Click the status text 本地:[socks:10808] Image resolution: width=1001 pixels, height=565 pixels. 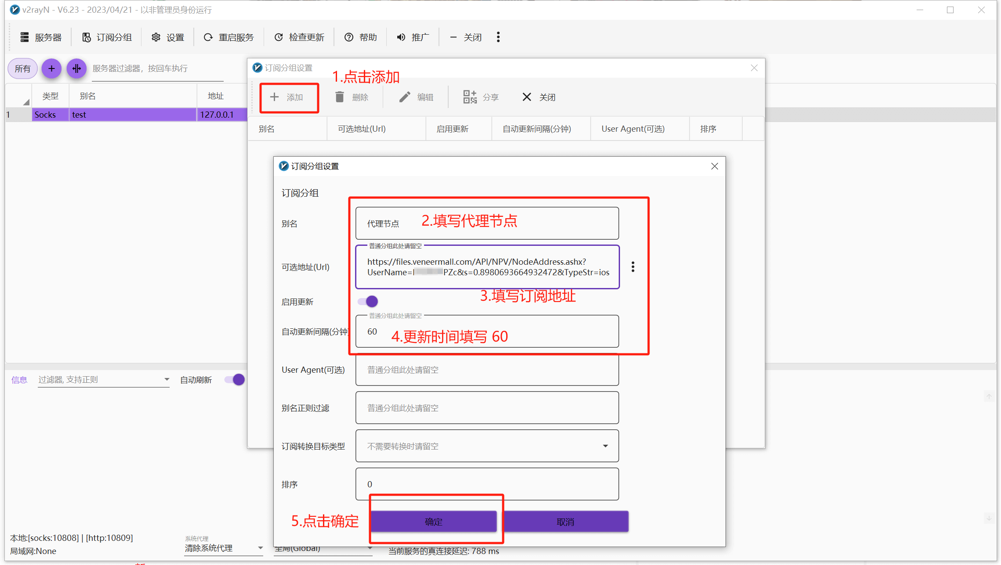tap(71, 538)
